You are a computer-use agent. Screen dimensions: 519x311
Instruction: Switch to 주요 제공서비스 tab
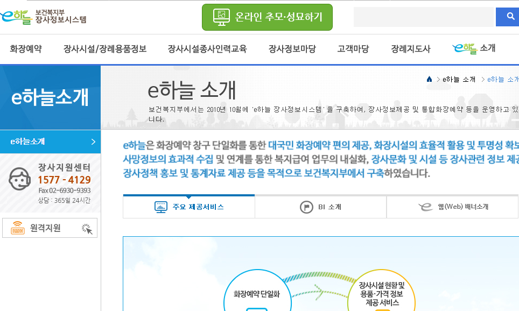(188, 207)
